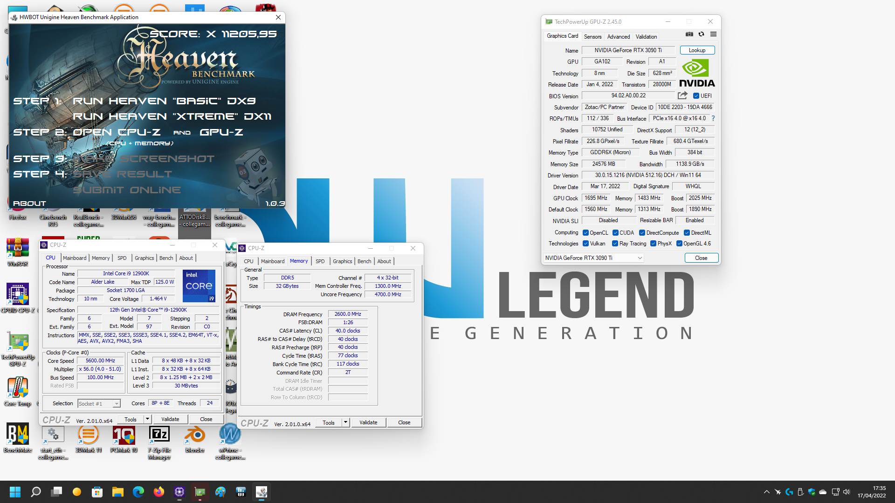Viewport: 895px width, 503px height.
Task: Click Close button in GPU-Z
Action: [701, 258]
